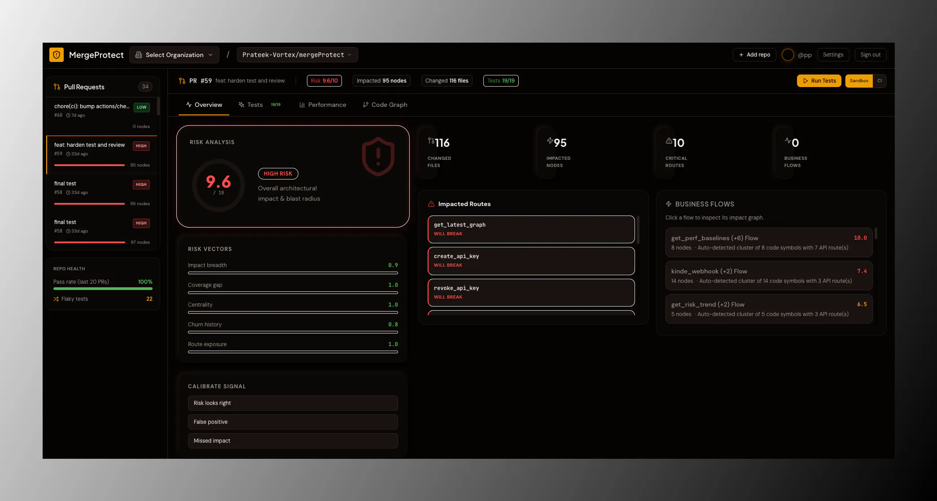Click Sign out

[x=870, y=55]
